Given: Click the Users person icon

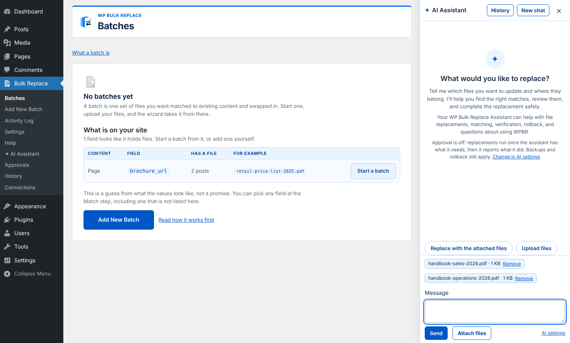Looking at the screenshot, I should click(x=7, y=233).
